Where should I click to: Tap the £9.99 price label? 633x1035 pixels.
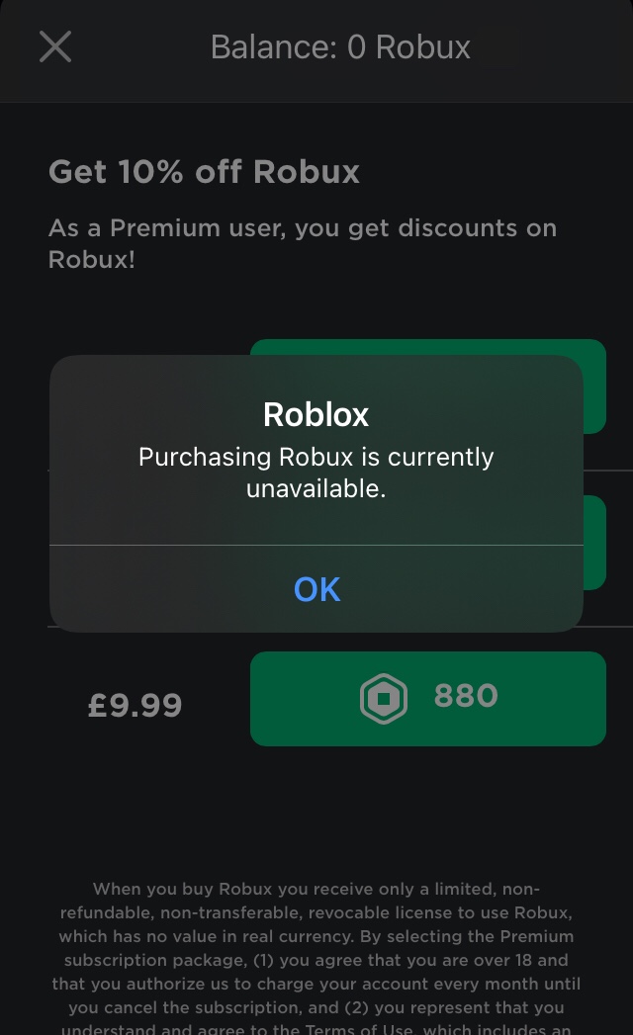click(135, 706)
